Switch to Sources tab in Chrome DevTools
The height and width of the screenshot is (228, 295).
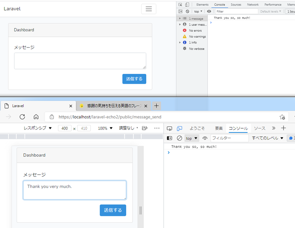click(x=236, y=5)
